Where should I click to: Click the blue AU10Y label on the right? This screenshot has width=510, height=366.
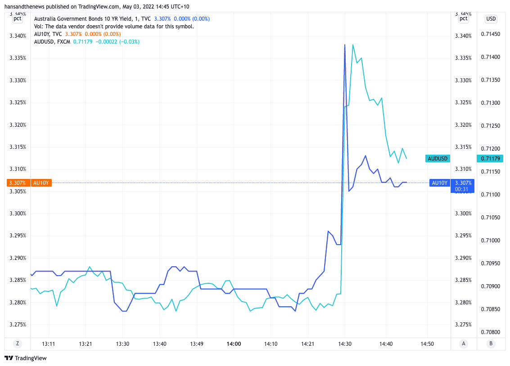tap(440, 183)
